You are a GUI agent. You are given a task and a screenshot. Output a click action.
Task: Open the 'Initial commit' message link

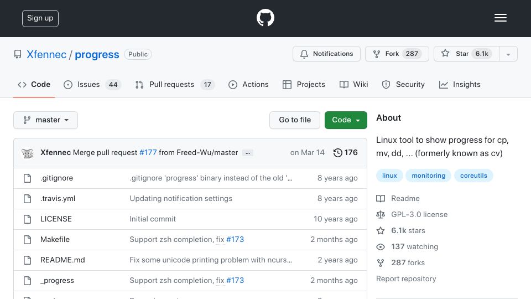(153, 219)
